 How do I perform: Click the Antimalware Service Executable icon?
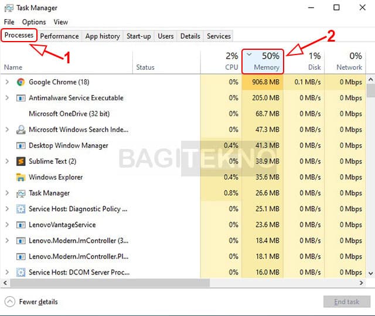21,98
